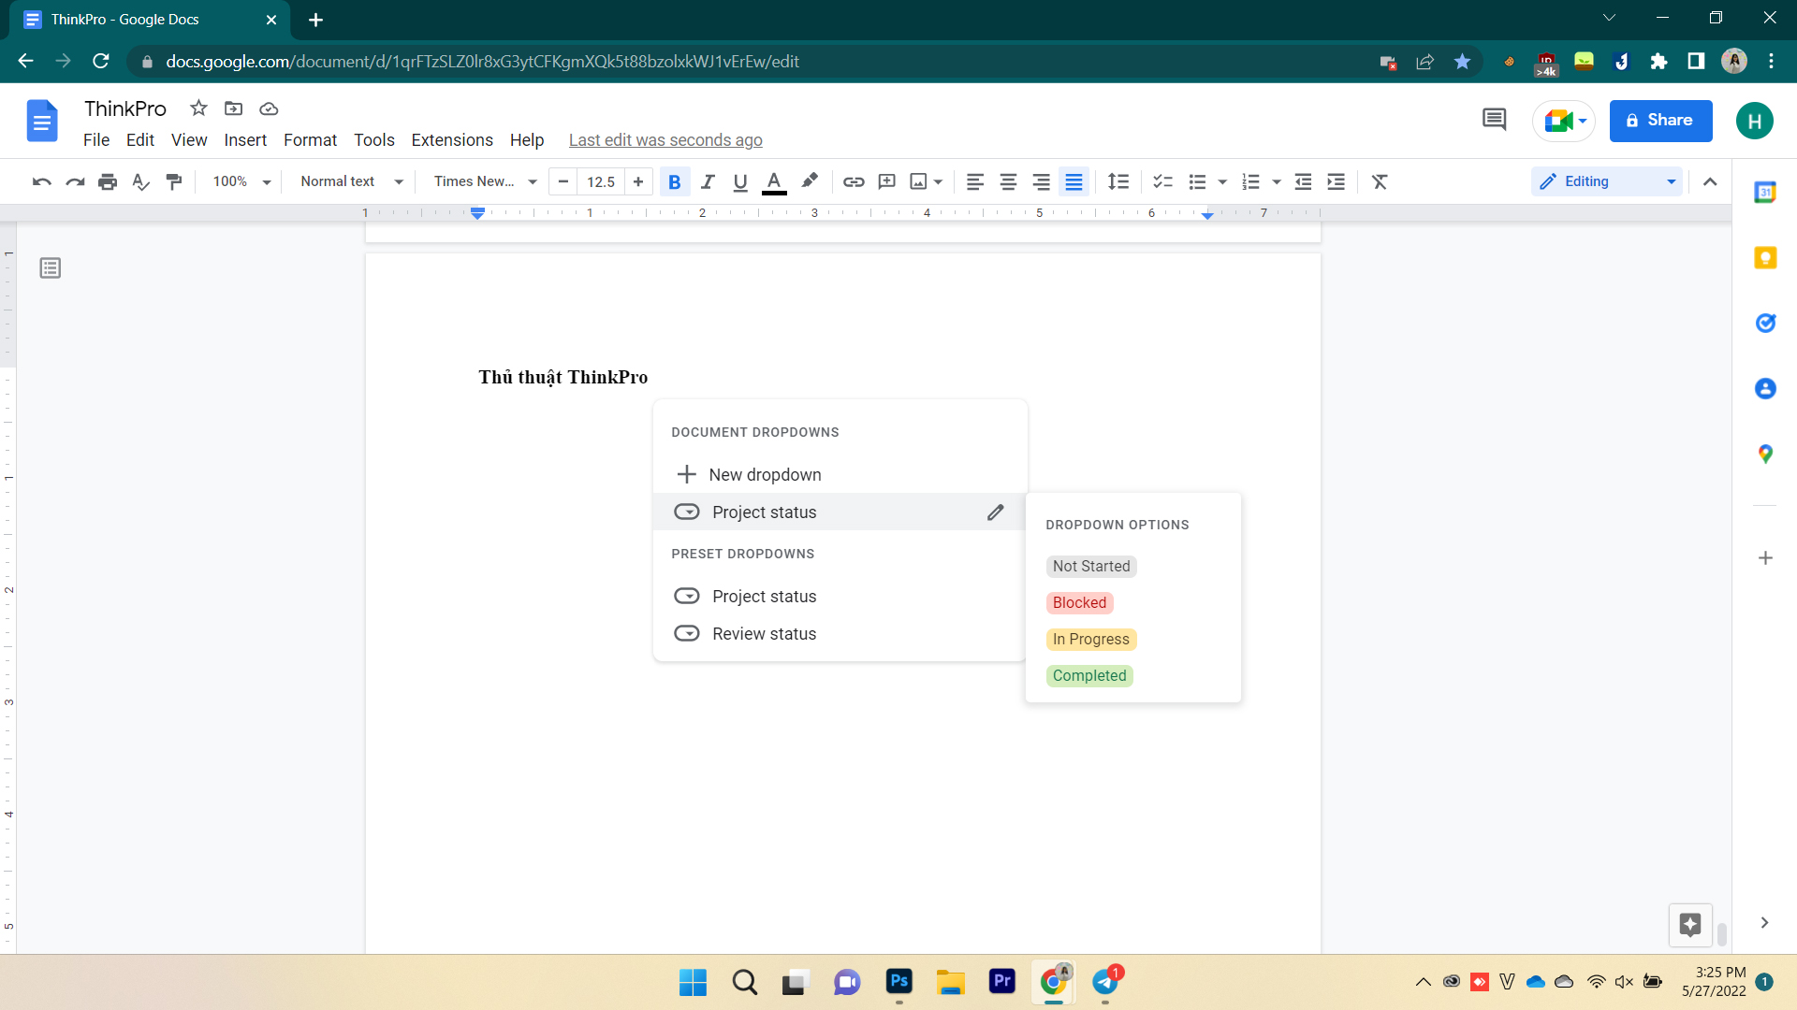Set right text alignment
Screen dimensions: 1797x1010
click(1041, 181)
